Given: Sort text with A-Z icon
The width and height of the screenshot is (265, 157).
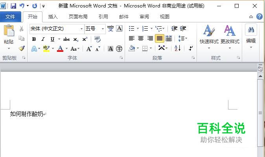Looking at the screenshot, I should pos(178,48).
